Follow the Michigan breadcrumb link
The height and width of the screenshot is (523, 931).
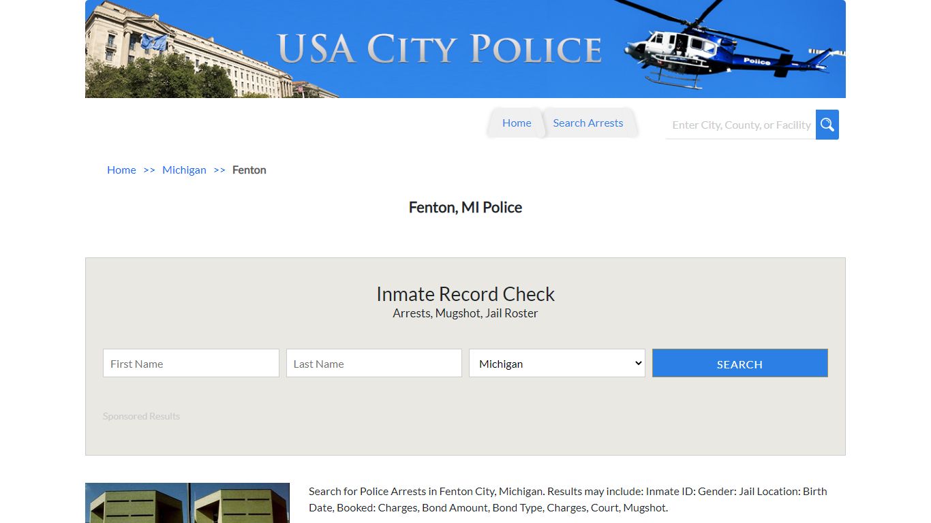point(184,170)
